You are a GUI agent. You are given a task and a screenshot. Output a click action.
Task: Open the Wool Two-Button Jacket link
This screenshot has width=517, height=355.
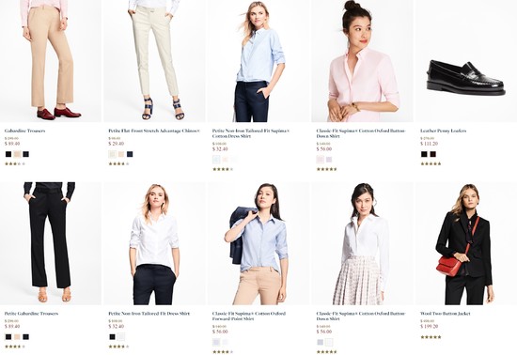coord(446,314)
